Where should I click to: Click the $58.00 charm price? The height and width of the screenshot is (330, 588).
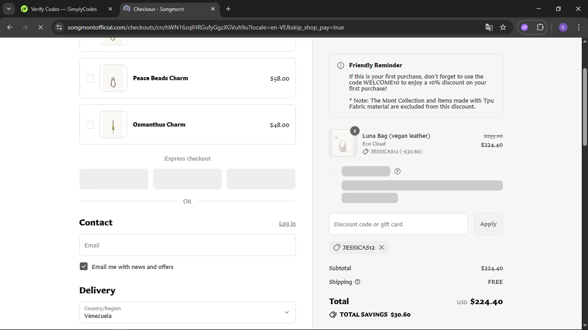[279, 79]
